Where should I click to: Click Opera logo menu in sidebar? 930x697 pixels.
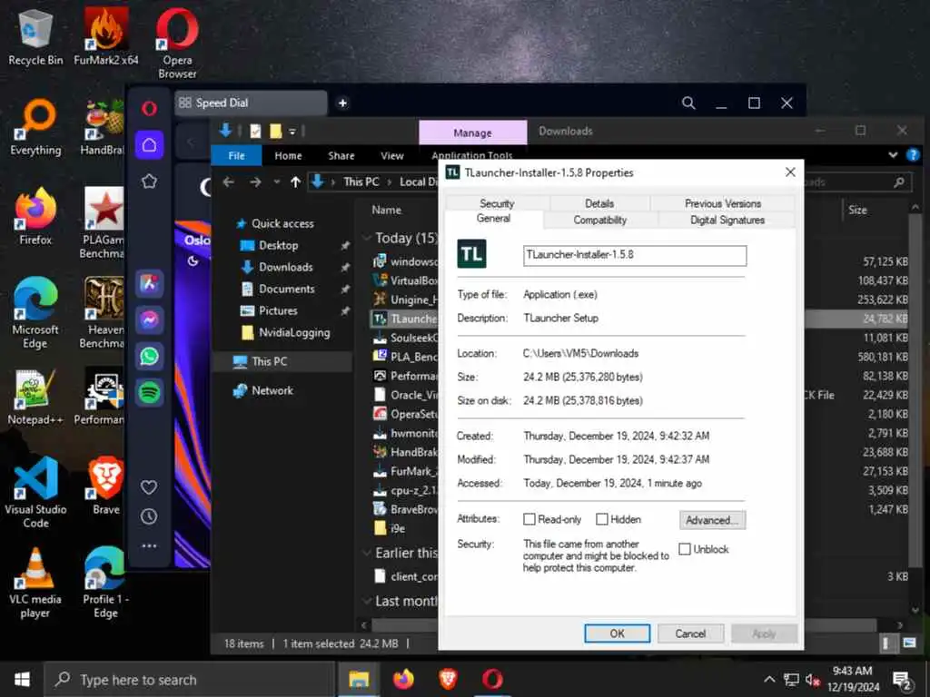pyautogui.click(x=149, y=109)
